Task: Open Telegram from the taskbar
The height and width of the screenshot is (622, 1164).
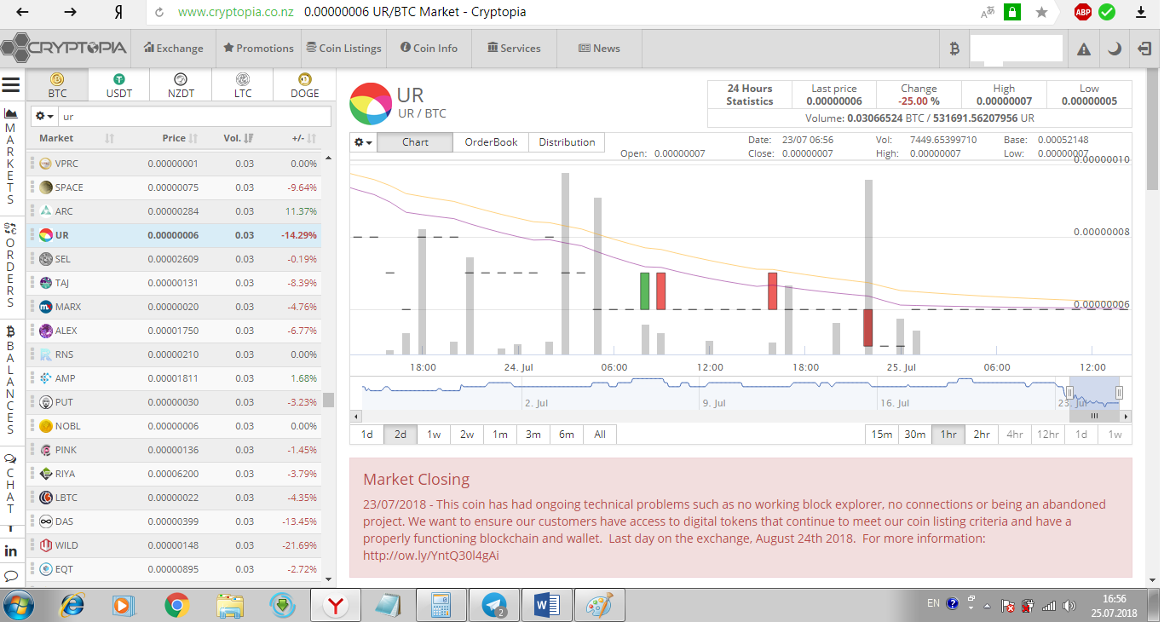Action: click(x=494, y=606)
